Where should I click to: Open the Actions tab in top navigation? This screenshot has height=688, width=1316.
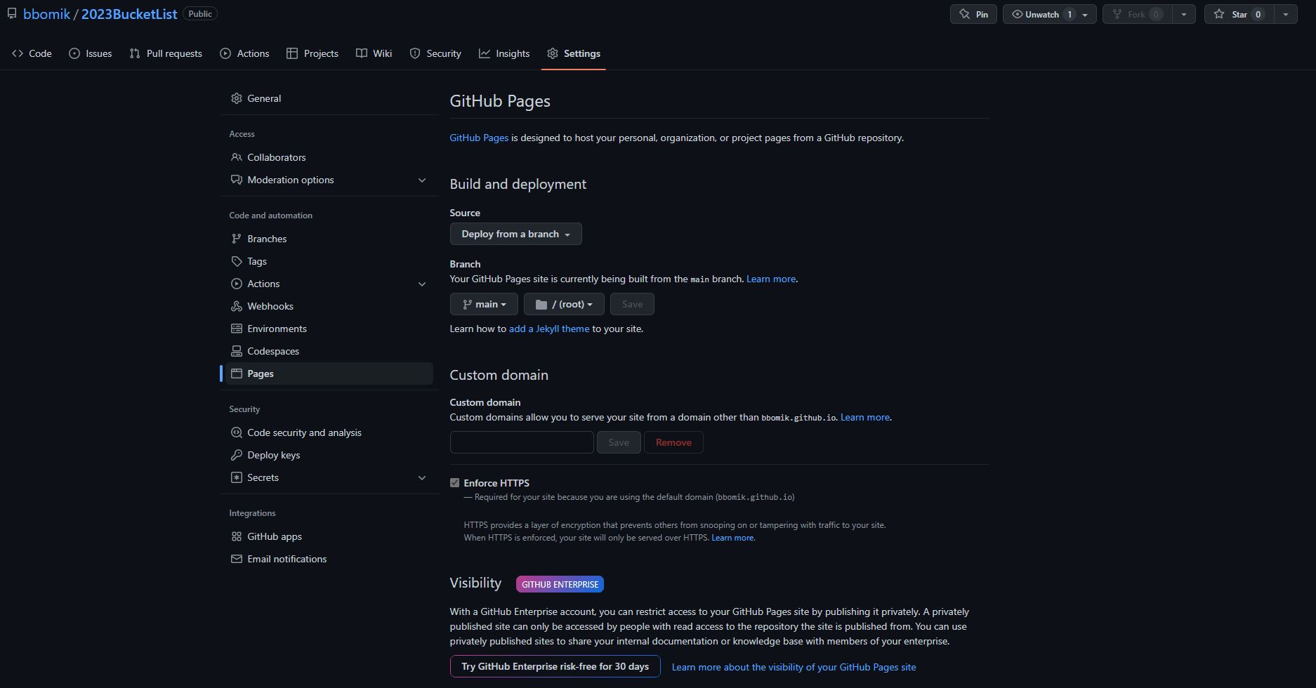tap(244, 53)
